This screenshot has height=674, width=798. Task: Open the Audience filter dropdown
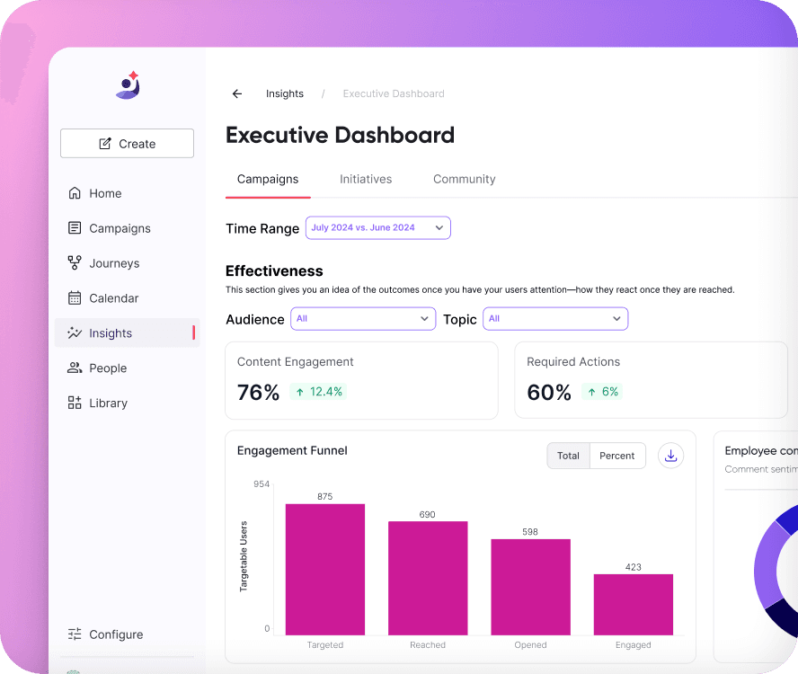coord(363,319)
